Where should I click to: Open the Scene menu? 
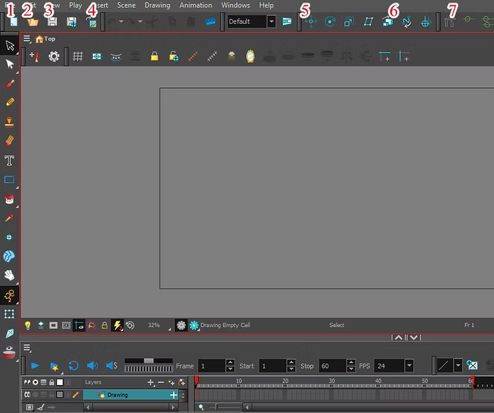[x=126, y=5]
